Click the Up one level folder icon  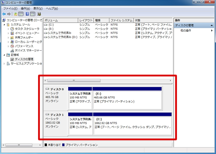[16, 14]
